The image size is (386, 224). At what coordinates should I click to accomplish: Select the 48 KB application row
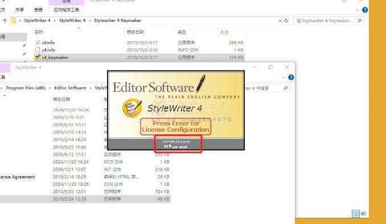85,199
